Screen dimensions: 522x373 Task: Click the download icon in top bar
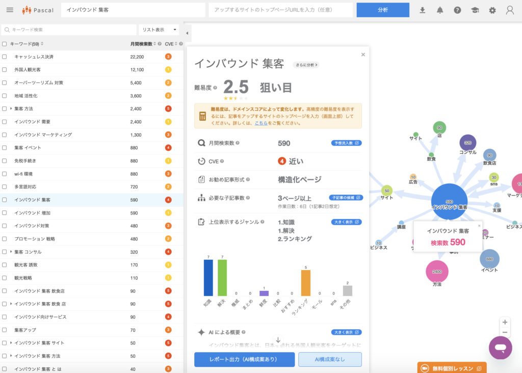422,10
